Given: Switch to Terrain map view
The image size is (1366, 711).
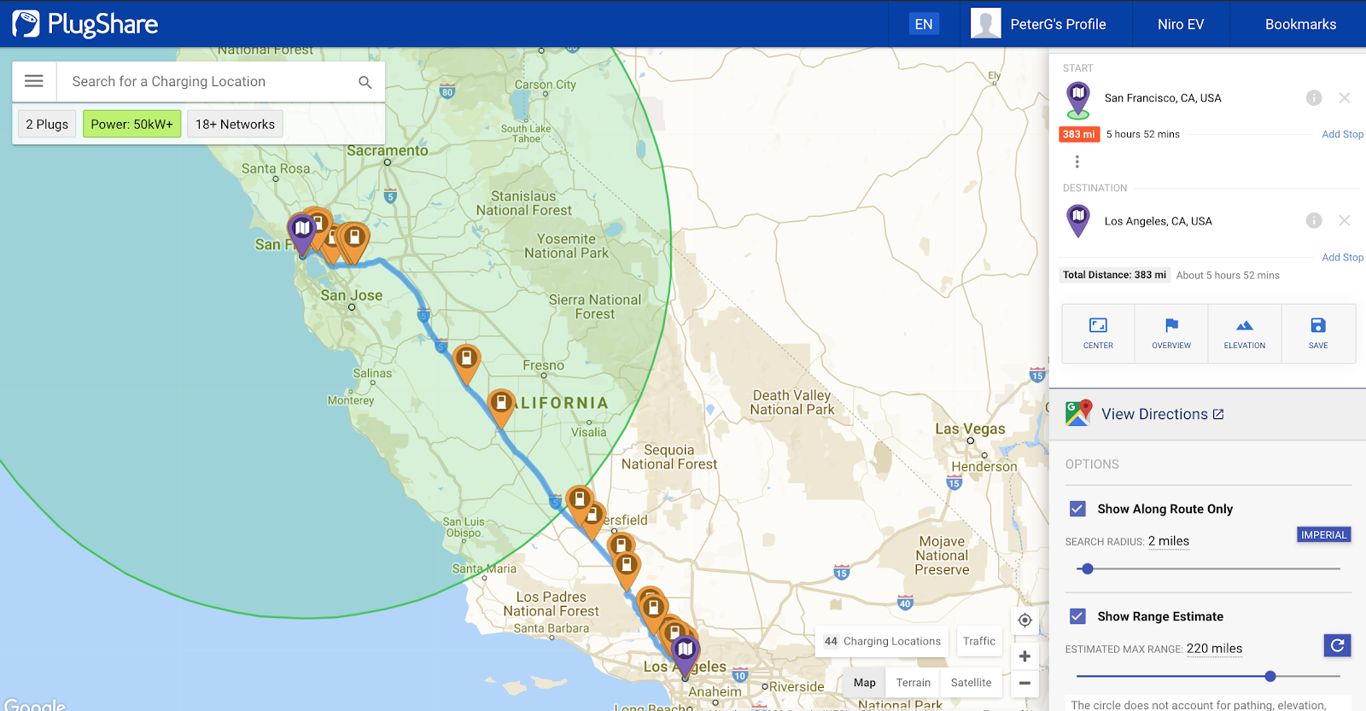Looking at the screenshot, I should tap(914, 683).
